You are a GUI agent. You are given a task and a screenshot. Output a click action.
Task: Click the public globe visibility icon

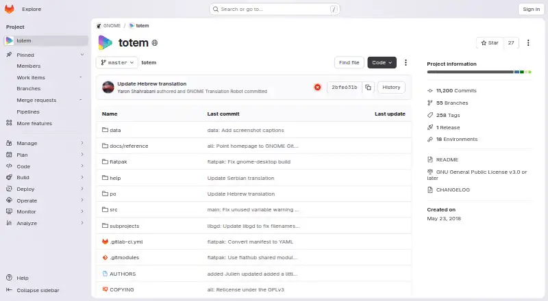coord(155,43)
